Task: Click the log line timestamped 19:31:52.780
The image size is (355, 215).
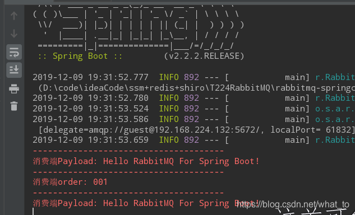Action: pyautogui.click(x=194, y=98)
